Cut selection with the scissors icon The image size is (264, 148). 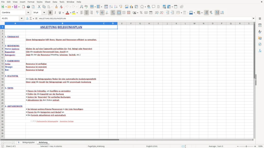39,7
